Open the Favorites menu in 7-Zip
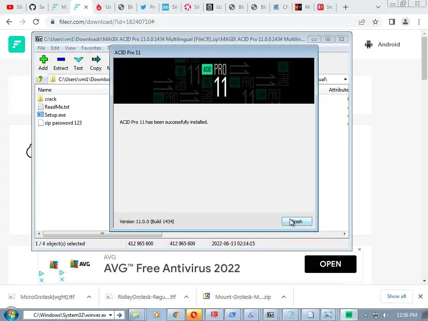This screenshot has width=428, height=321. coord(91,48)
